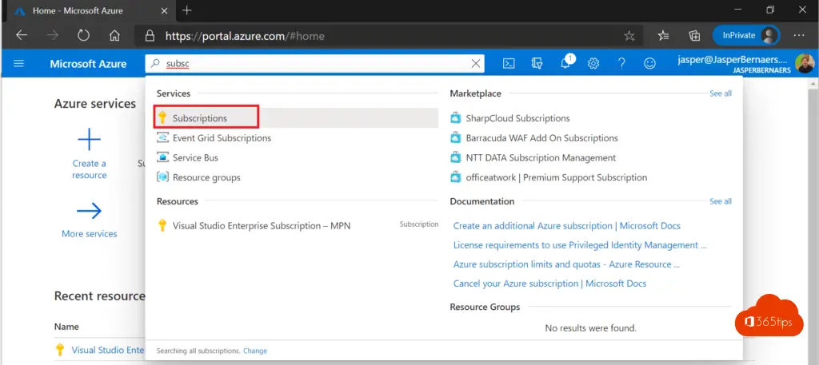819x365 pixels.
Task: Open Service Bus from search results
Action: click(195, 158)
